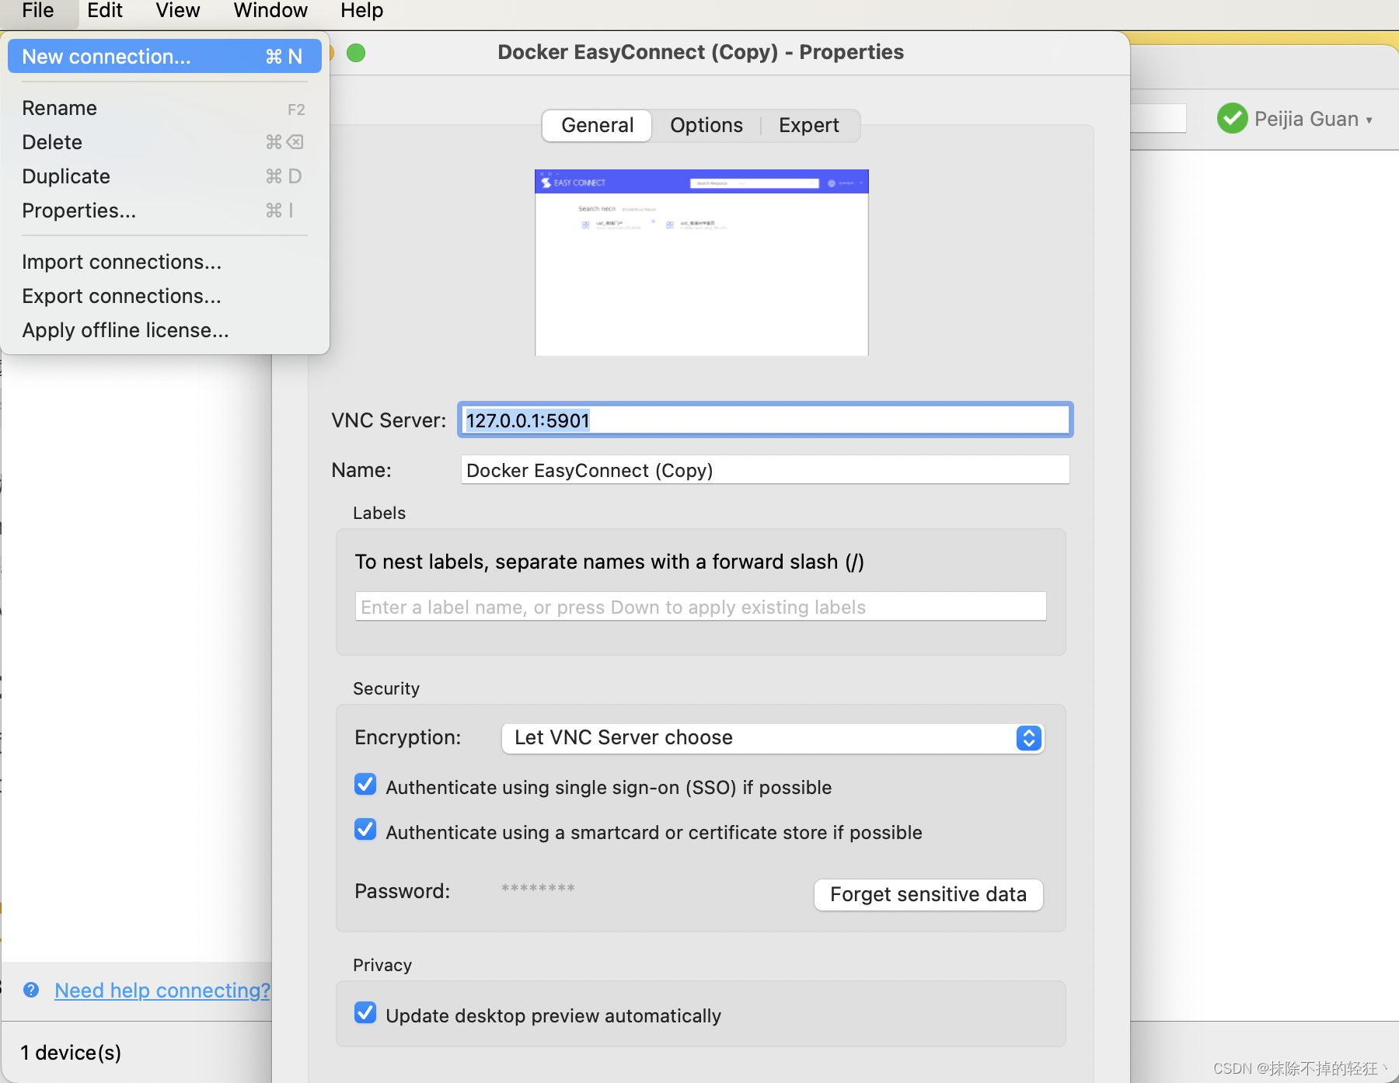The image size is (1399, 1083).
Task: Open the View menu
Action: click(x=178, y=11)
